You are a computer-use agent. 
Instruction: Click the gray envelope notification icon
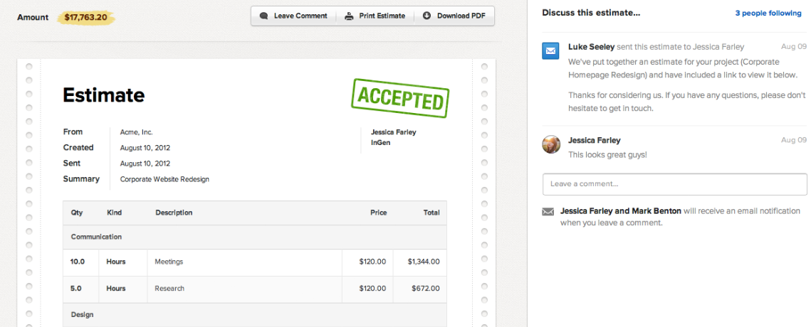click(548, 212)
